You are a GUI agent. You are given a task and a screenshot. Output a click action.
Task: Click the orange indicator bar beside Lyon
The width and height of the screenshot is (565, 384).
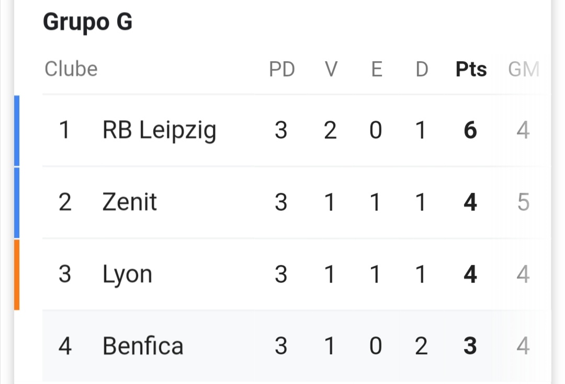click(17, 275)
